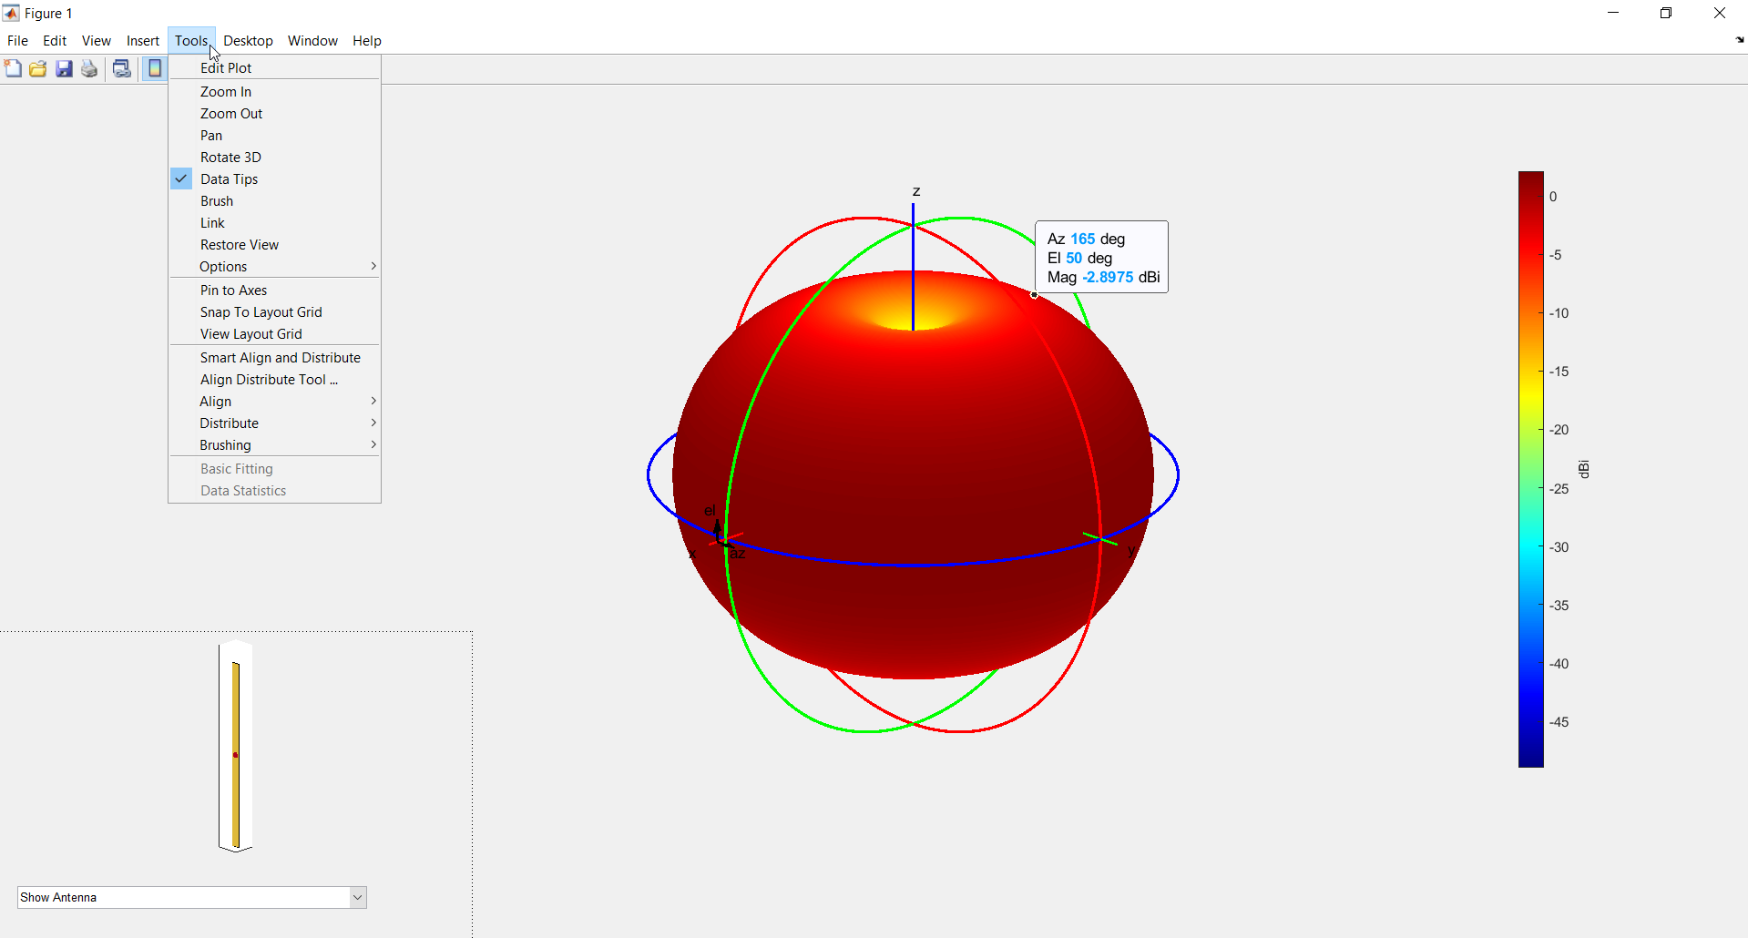Click the MATLAB icon in the title bar
1748x938 pixels.
tap(11, 13)
